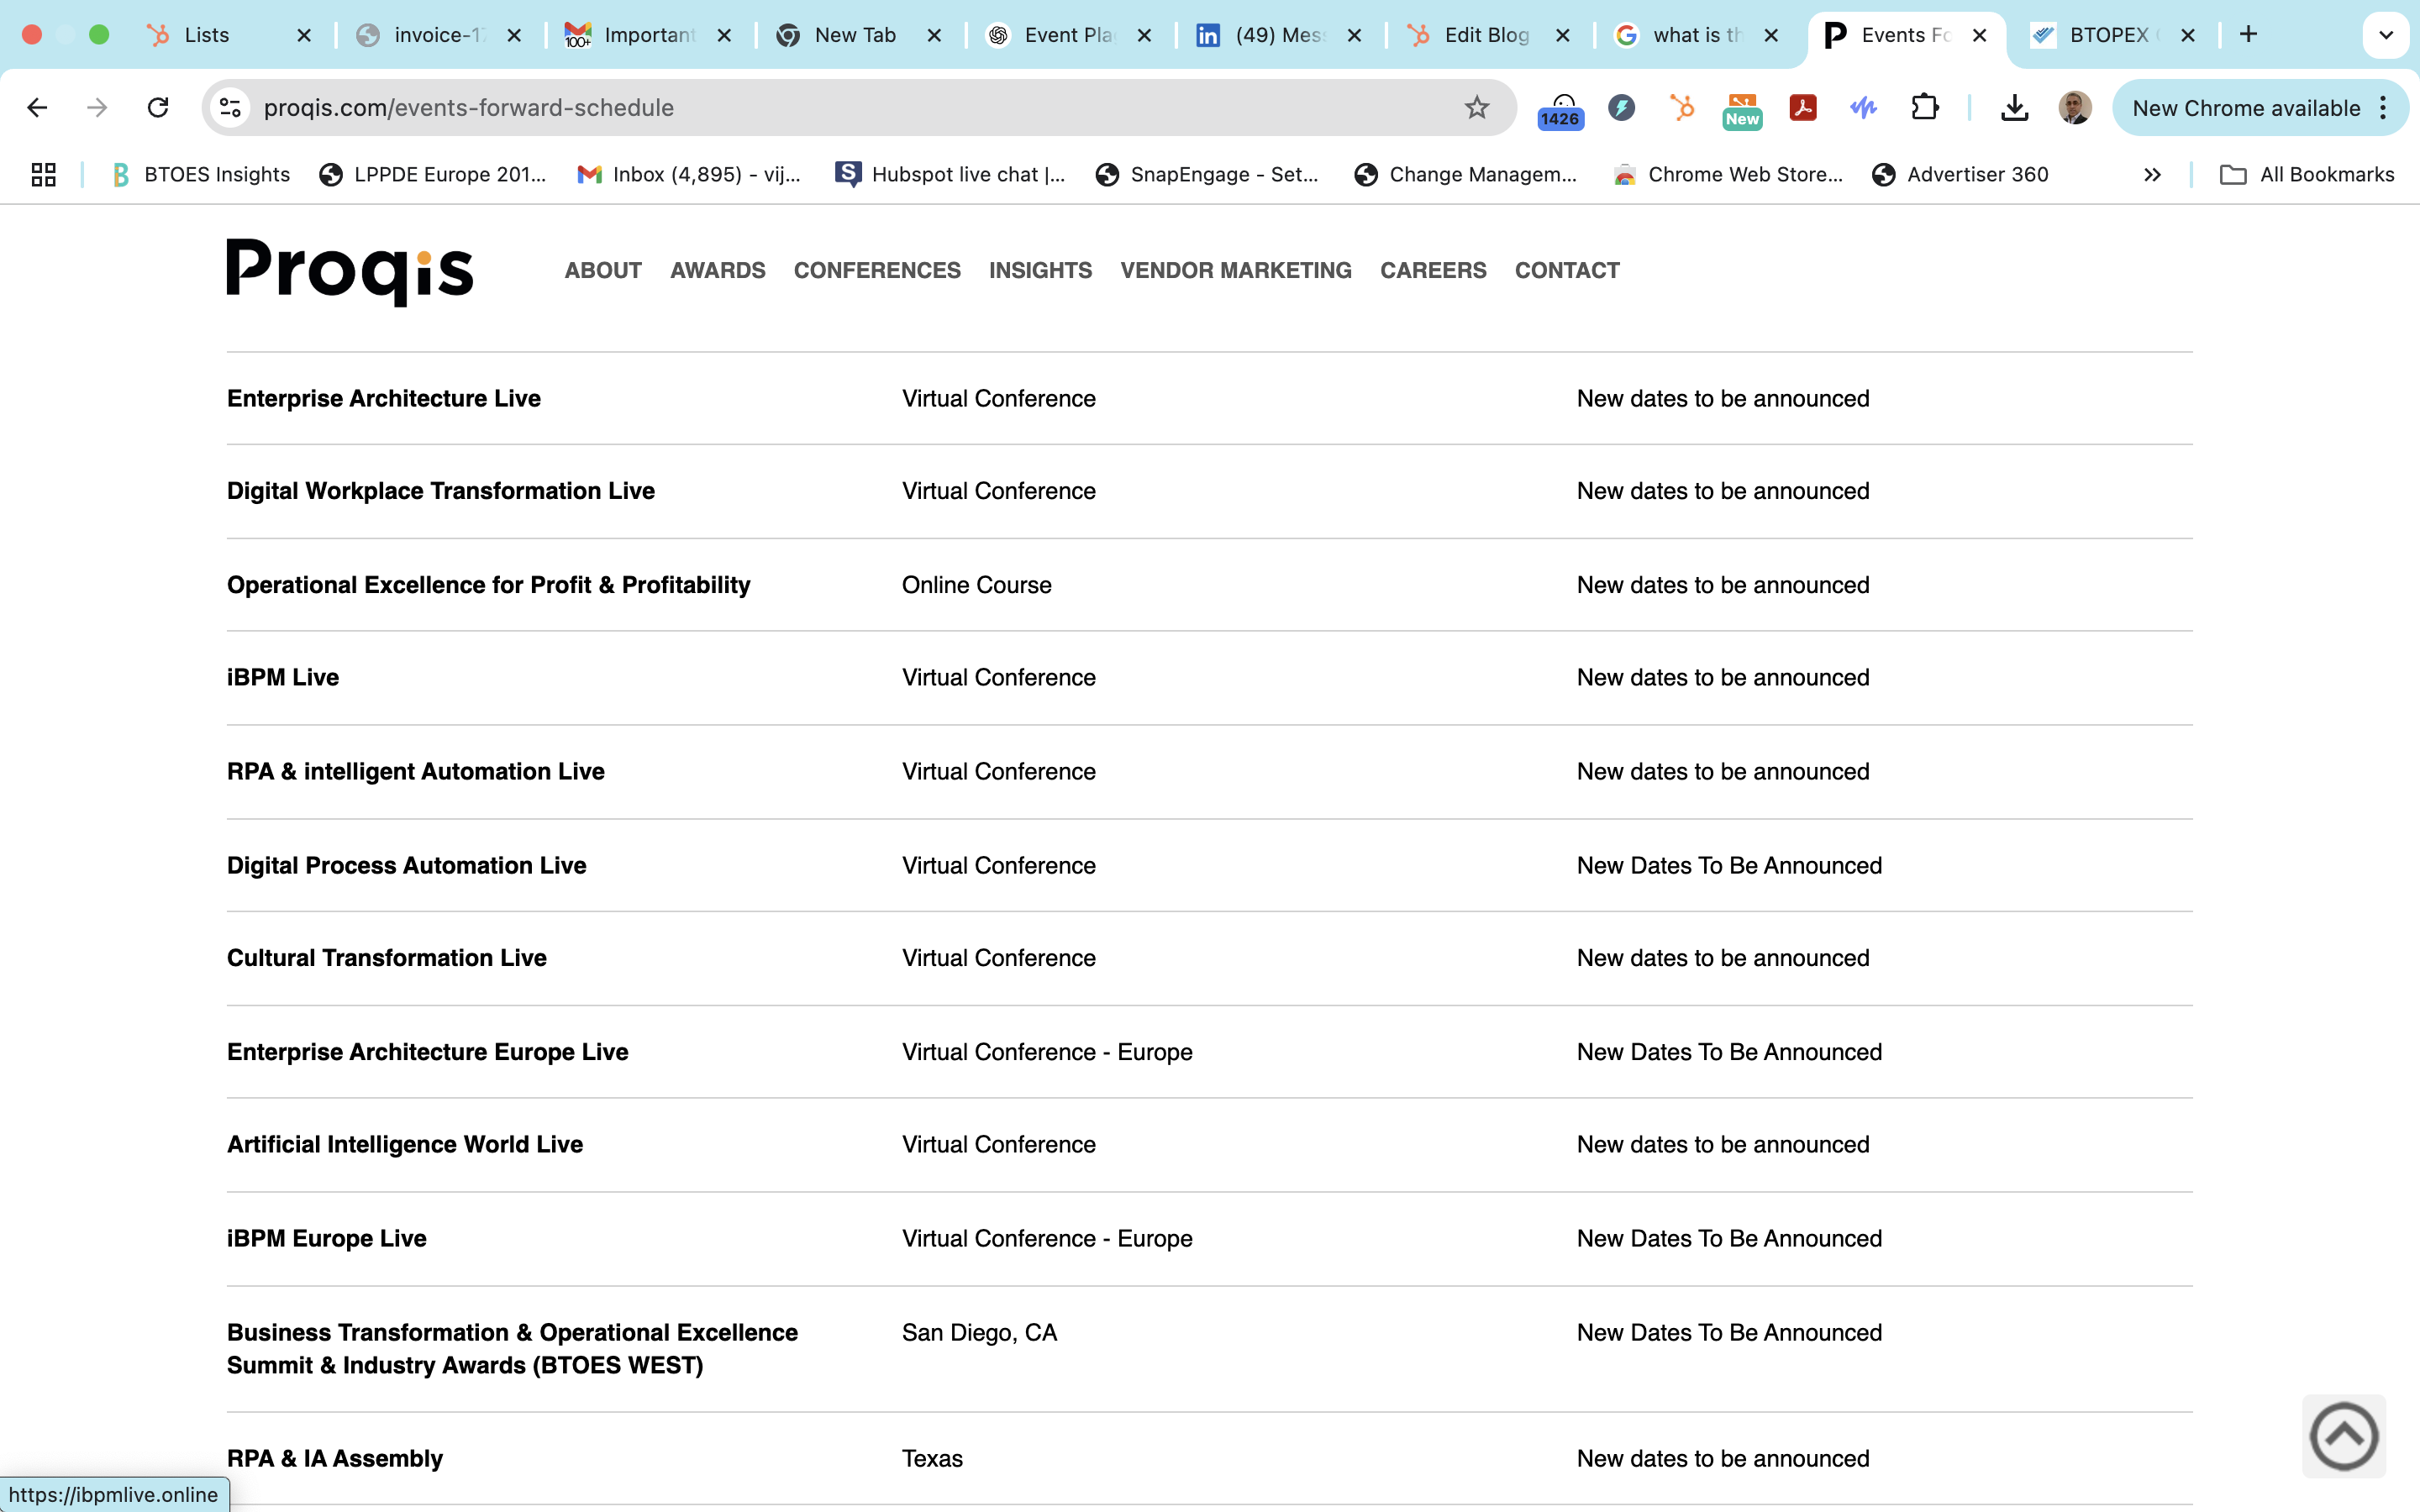Show hidden bookmarks with double chevron
Image resolution: width=2420 pixels, height=1512 pixels.
[2152, 175]
